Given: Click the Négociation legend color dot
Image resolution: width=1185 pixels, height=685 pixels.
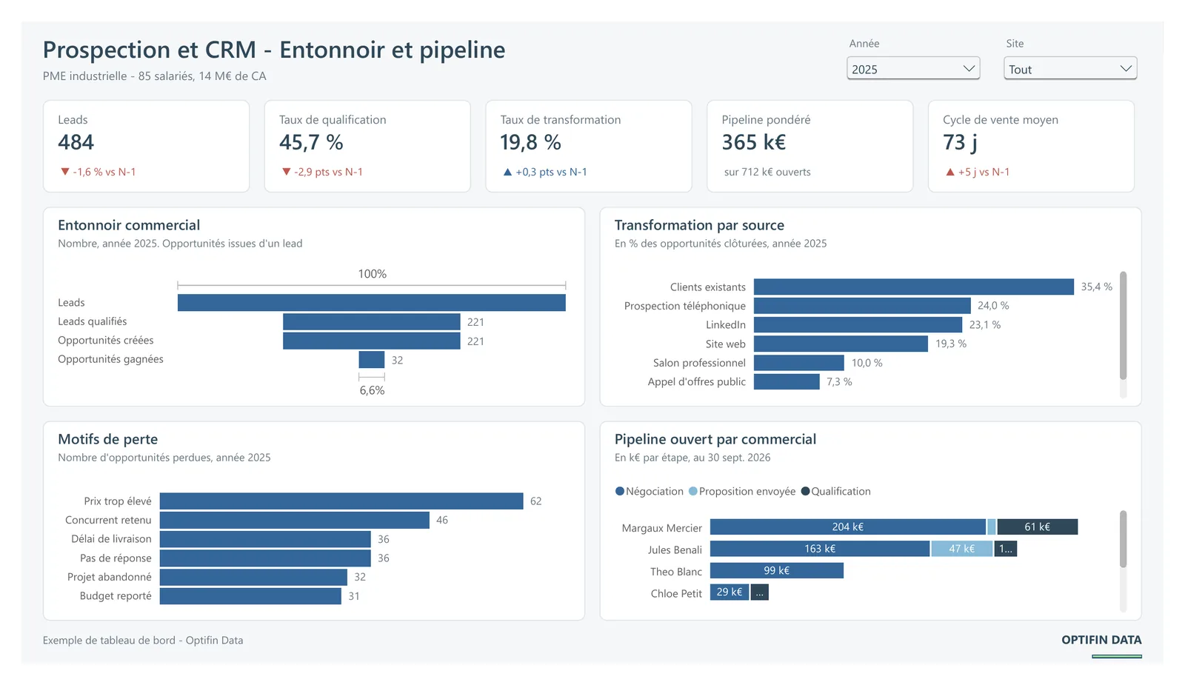Looking at the screenshot, I should coord(620,491).
